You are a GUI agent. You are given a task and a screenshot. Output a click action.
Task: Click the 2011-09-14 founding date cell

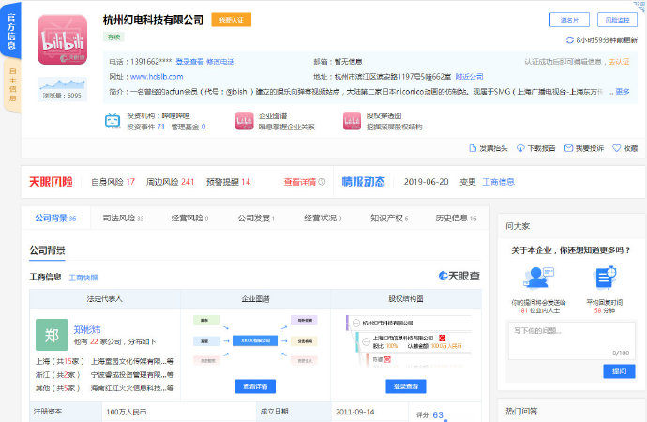point(369,412)
